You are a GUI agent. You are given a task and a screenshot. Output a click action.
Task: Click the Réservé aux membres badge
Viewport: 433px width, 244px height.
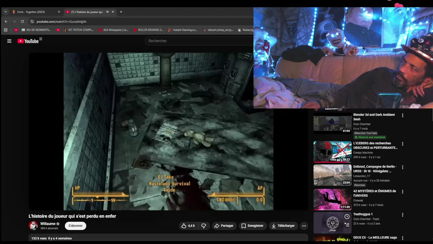click(x=370, y=137)
